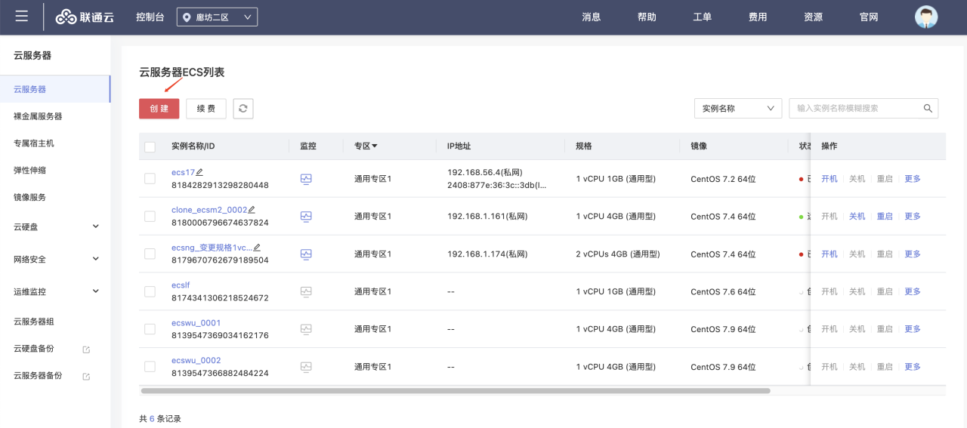Image resolution: width=967 pixels, height=428 pixels.
Task: Open the hamburger navigation menu
Action: 22,17
